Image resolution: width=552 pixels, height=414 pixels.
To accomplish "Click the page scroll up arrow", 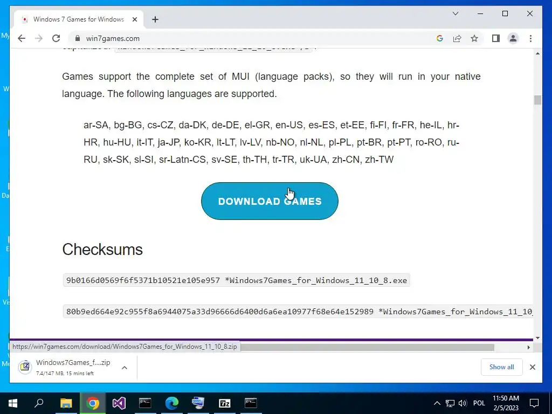I will coord(537,53).
